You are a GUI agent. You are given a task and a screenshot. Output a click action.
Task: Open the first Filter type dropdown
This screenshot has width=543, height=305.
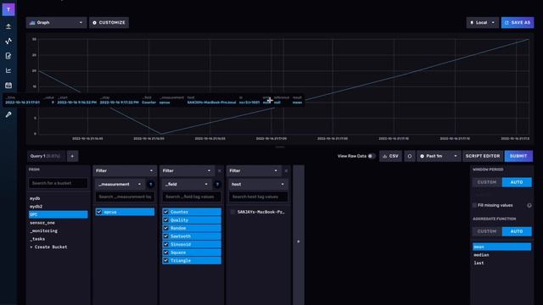[125, 171]
